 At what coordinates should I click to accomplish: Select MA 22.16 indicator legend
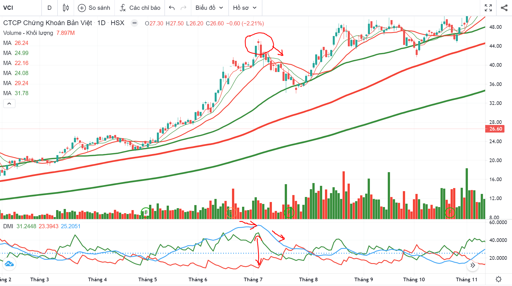16,63
